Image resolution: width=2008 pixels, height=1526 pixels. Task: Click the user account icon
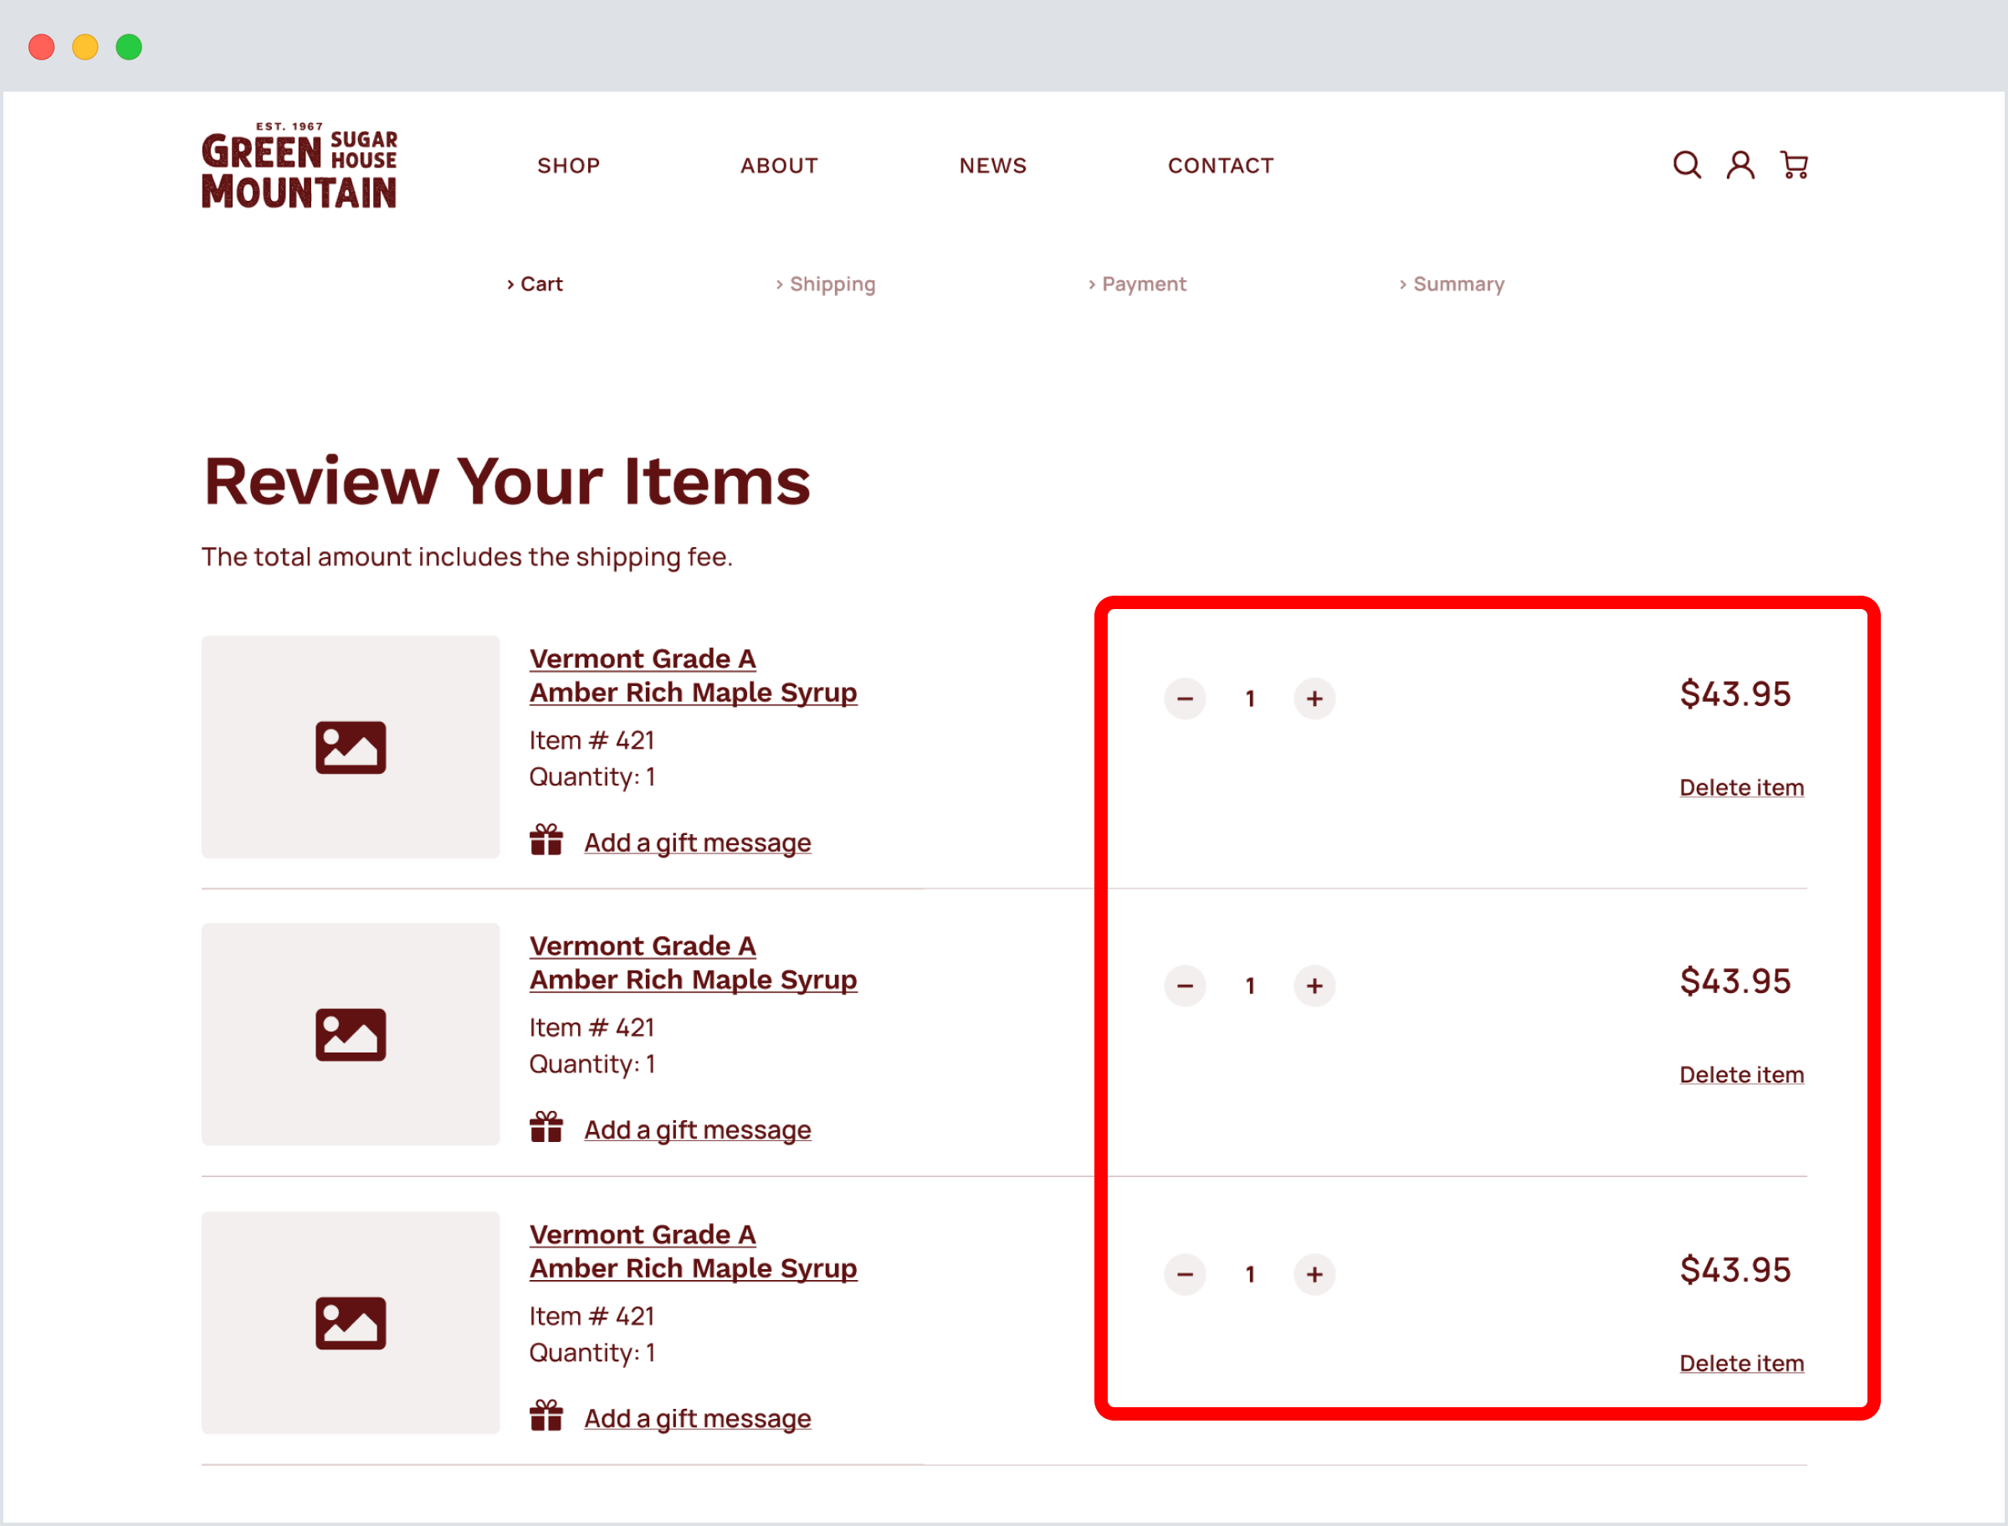1740,165
